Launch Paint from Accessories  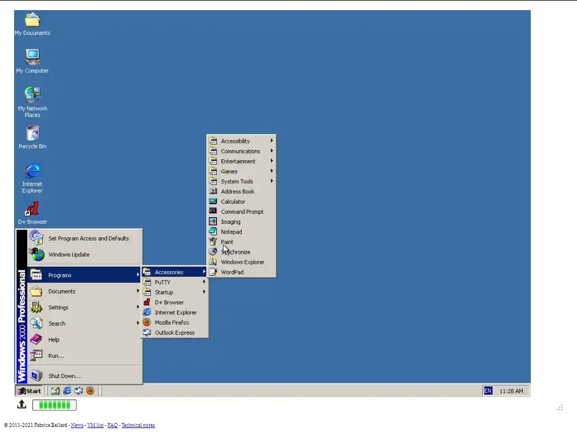point(241,242)
